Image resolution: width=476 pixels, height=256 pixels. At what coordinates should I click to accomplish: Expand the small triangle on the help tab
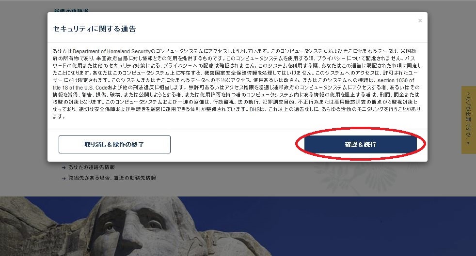click(468, 143)
